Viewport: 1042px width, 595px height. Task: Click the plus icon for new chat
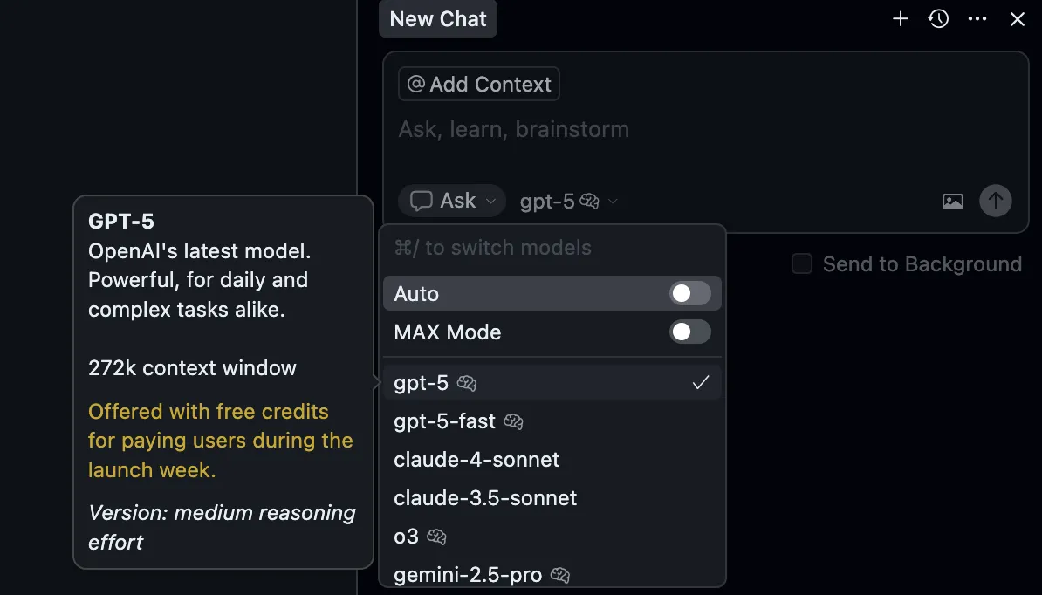[x=901, y=19]
